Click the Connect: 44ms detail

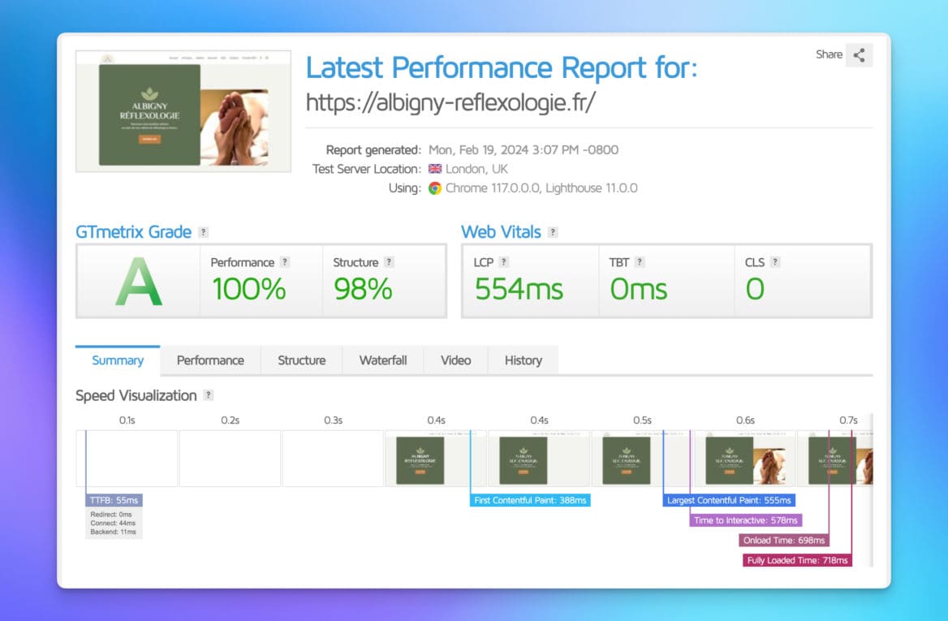pyautogui.click(x=113, y=523)
